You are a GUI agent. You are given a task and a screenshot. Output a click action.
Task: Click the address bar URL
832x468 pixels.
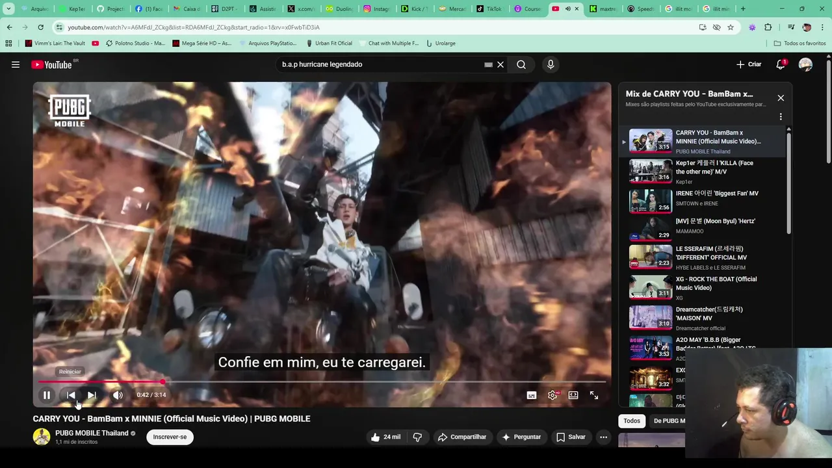[x=194, y=27]
